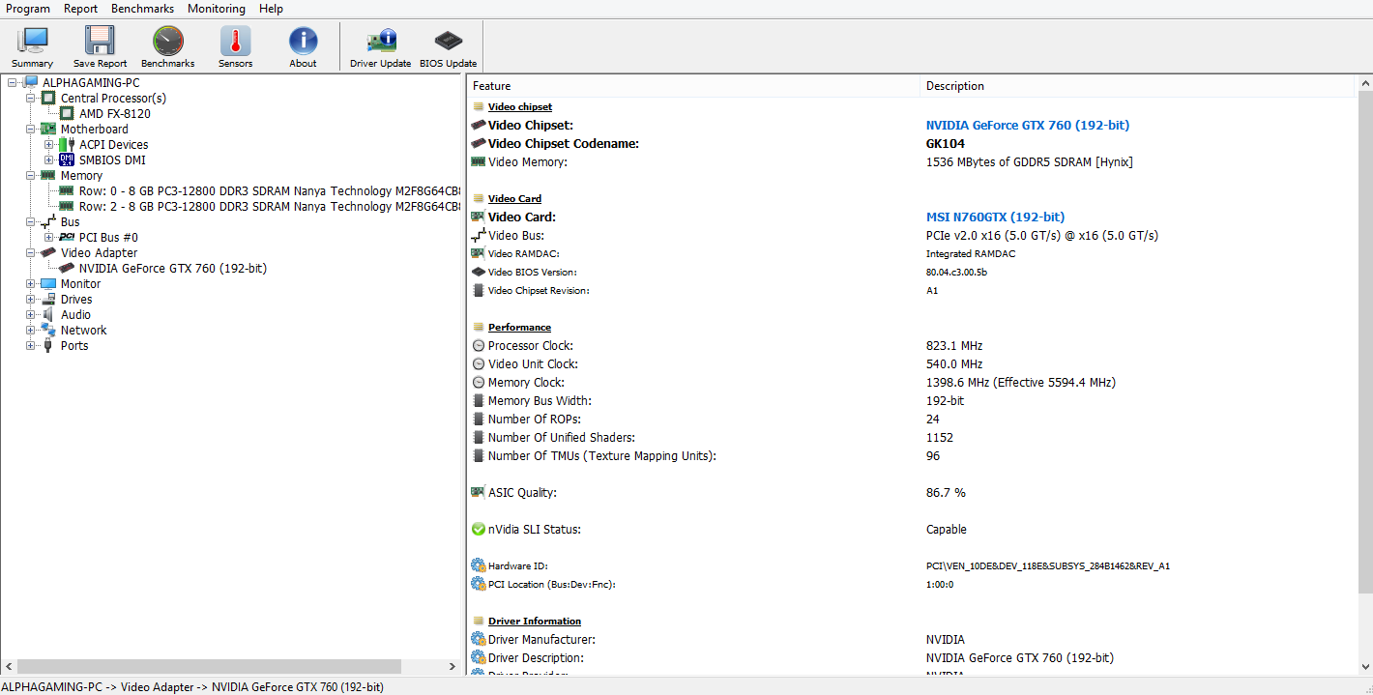Click the status bar path text

pos(192,686)
